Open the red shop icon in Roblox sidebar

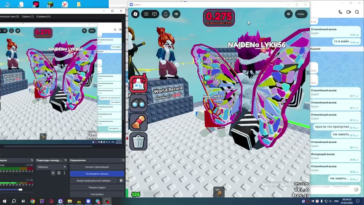[138, 83]
